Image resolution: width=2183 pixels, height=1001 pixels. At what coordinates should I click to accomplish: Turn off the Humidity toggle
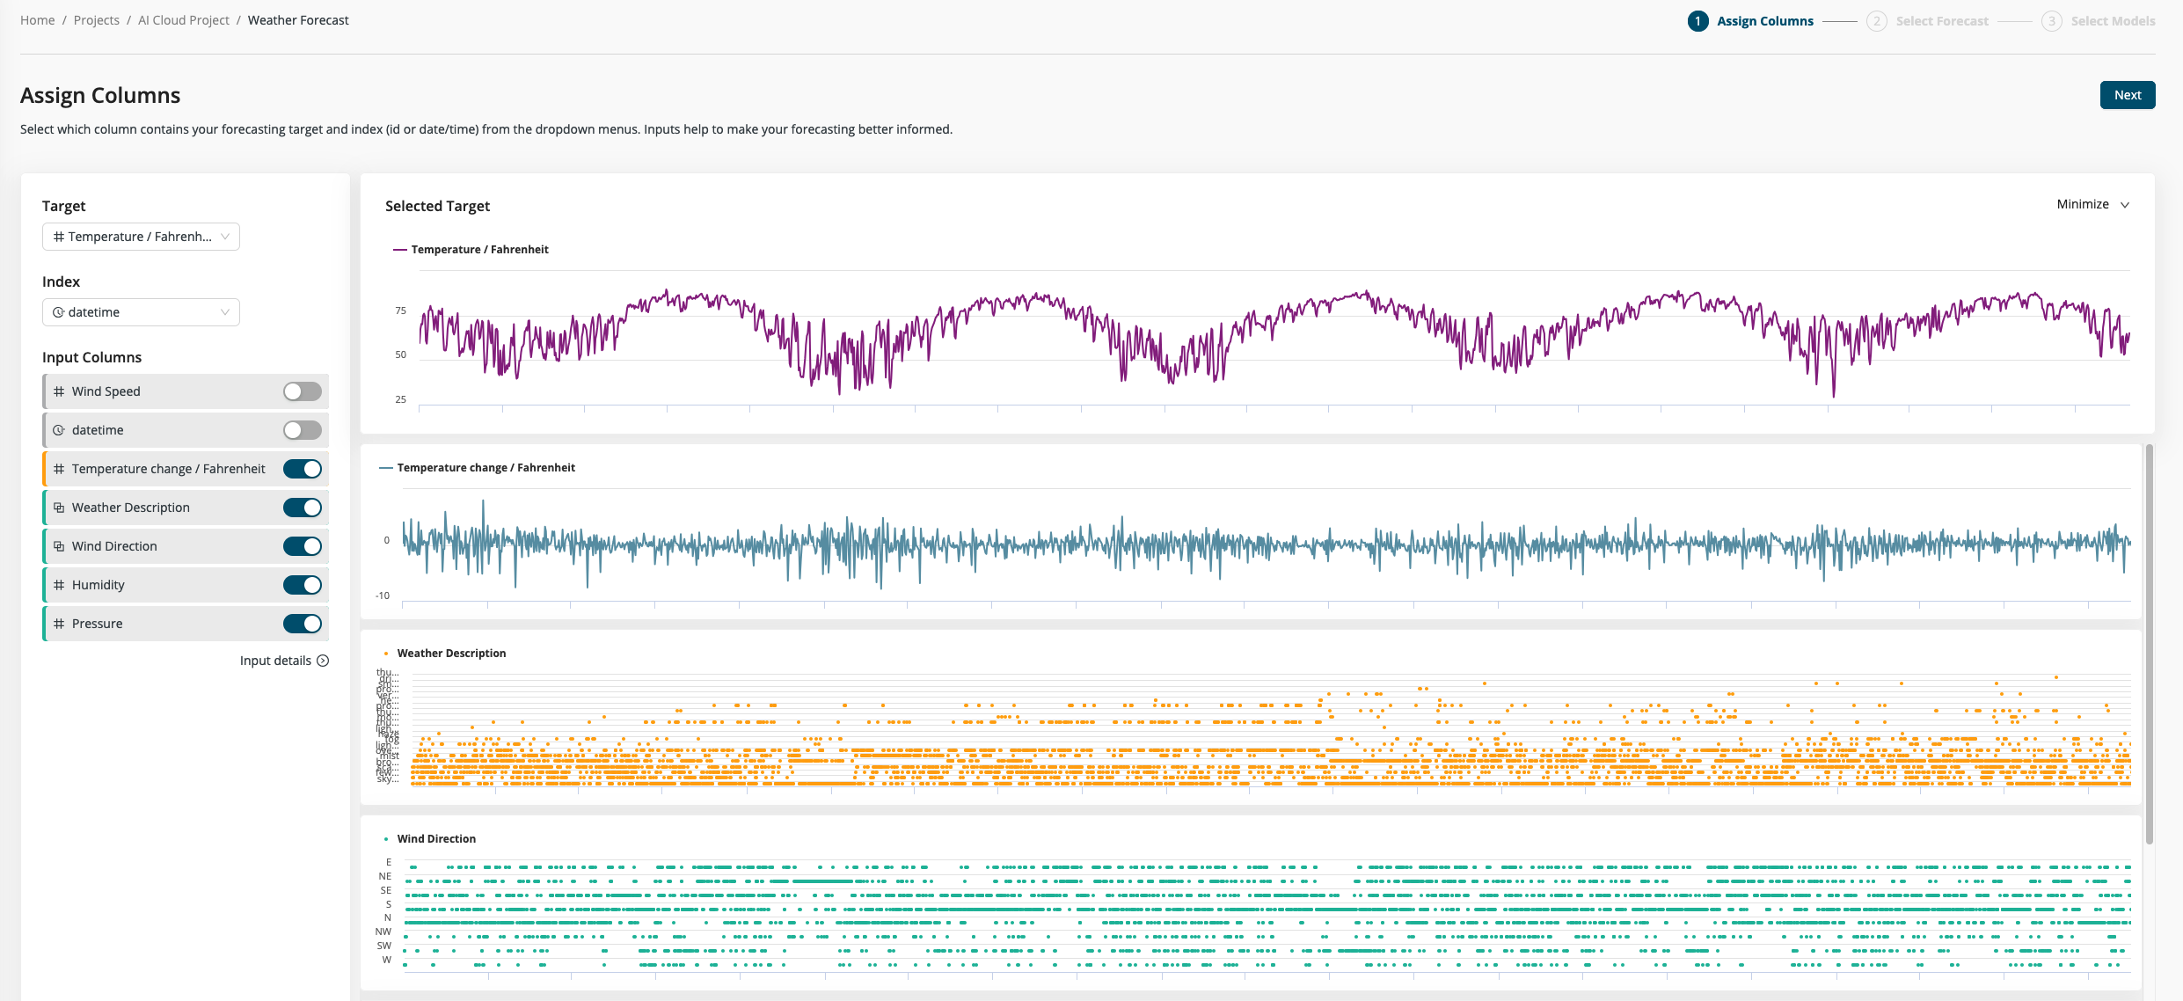302,585
